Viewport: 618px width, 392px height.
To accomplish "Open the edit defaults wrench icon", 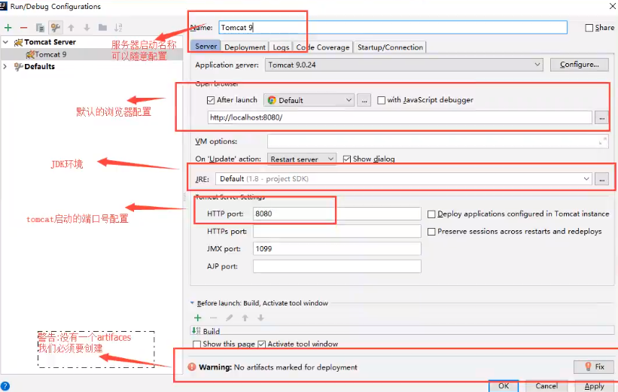I will point(55,28).
